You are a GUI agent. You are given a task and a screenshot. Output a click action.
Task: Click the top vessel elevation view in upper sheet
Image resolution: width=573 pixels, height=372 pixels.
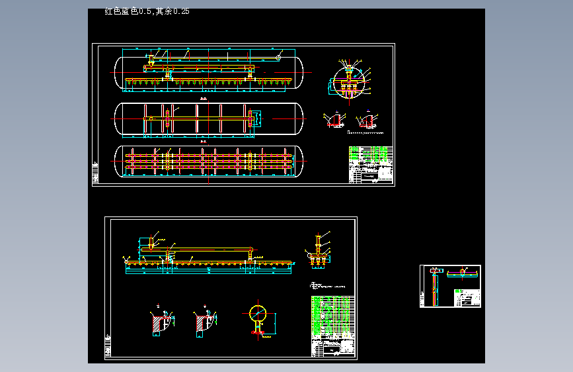click(x=209, y=70)
